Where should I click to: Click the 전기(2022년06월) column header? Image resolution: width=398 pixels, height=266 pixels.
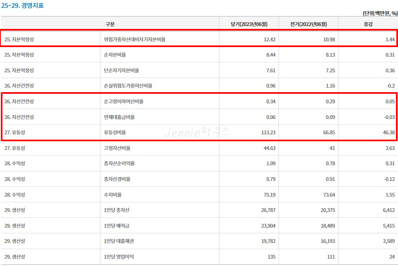tap(309, 24)
